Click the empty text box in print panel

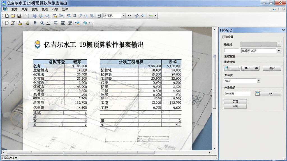[232, 51]
